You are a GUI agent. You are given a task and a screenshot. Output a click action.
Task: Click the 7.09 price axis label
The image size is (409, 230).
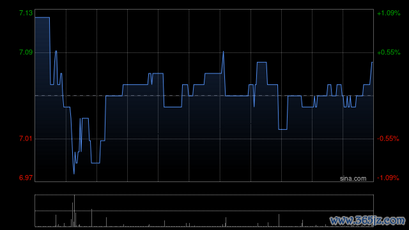pos(26,52)
